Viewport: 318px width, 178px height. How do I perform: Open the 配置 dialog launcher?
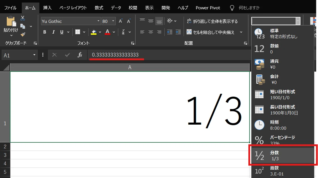coord(245,43)
